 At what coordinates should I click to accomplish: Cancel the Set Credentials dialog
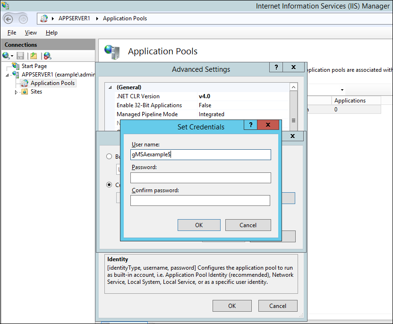(x=248, y=225)
